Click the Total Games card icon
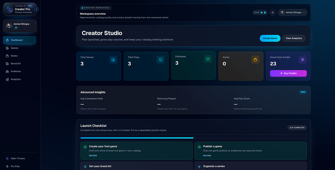 (x=113, y=60)
